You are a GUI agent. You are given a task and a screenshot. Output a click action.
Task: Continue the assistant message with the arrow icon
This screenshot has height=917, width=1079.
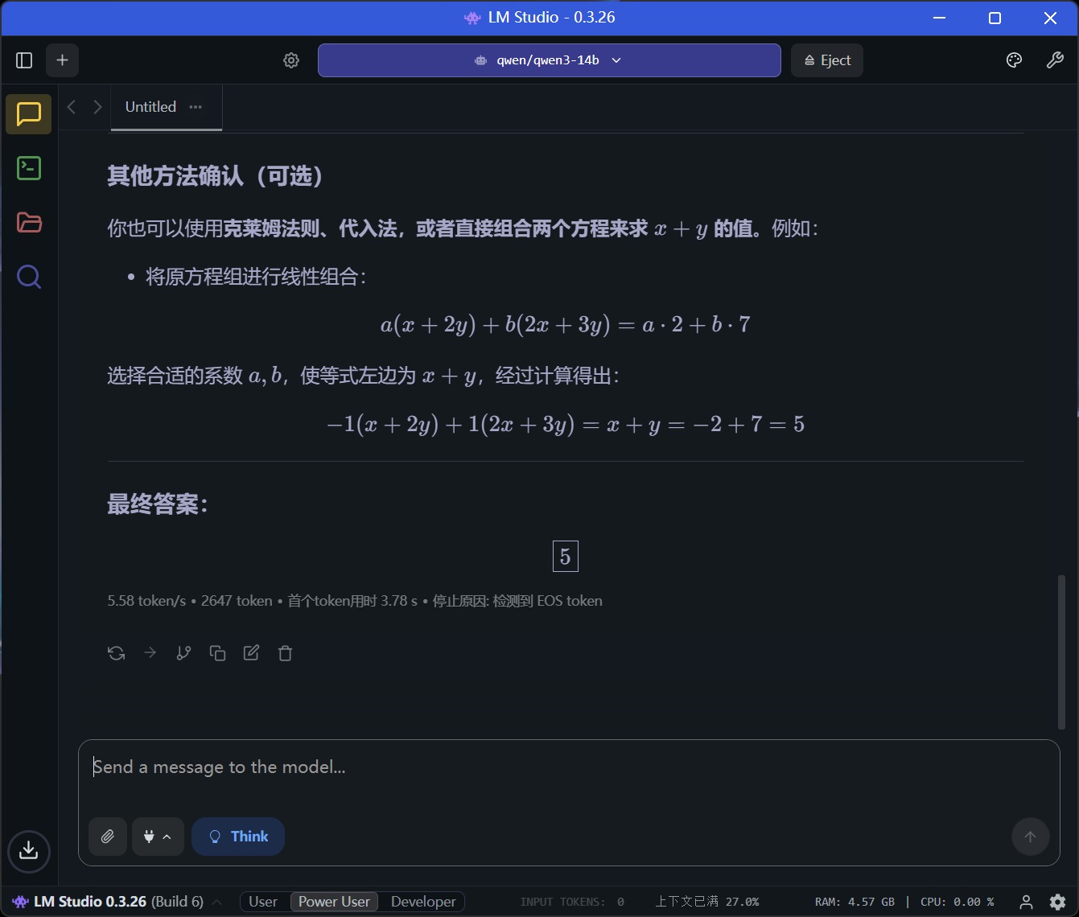[150, 653]
